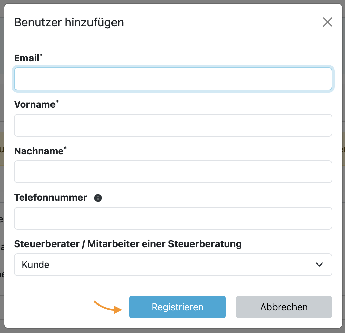Screen dimensions: 345x333
Task: Click the Nachname label
Action: (39, 151)
